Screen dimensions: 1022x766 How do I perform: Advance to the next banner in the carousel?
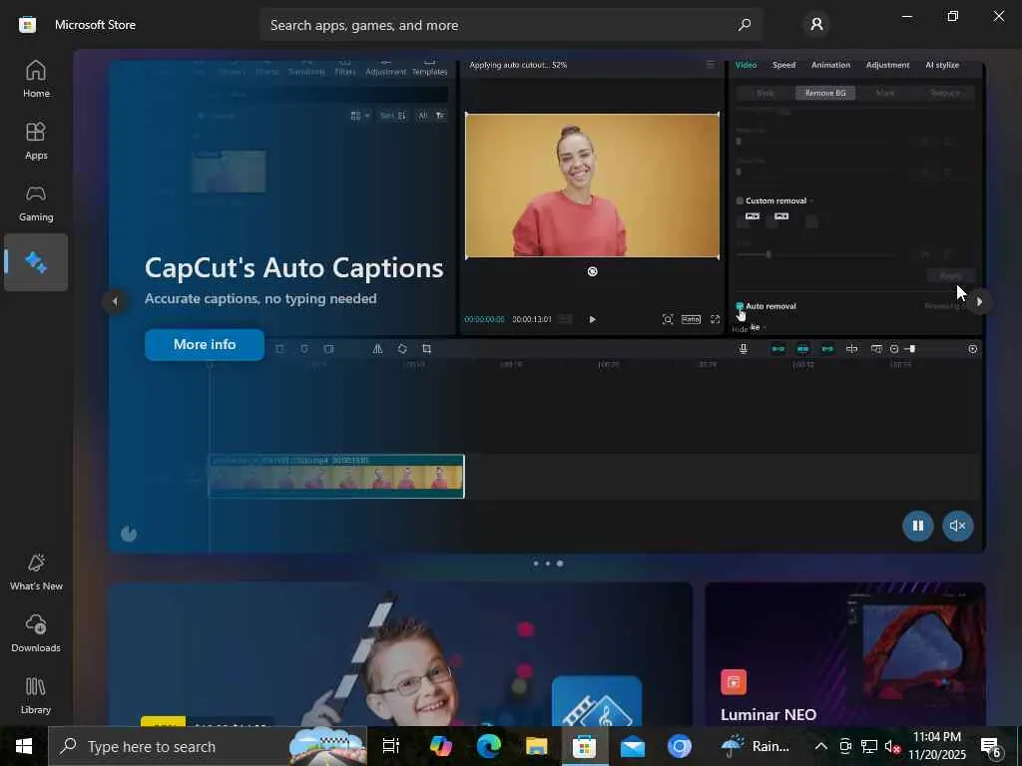point(979,301)
